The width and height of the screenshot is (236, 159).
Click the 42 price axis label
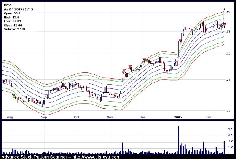228,12
